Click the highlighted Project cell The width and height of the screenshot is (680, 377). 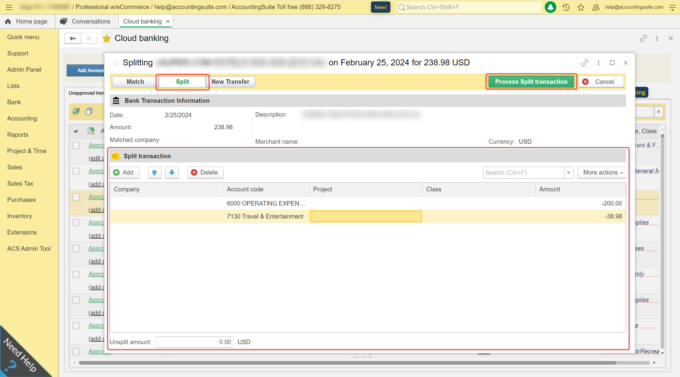(x=366, y=216)
